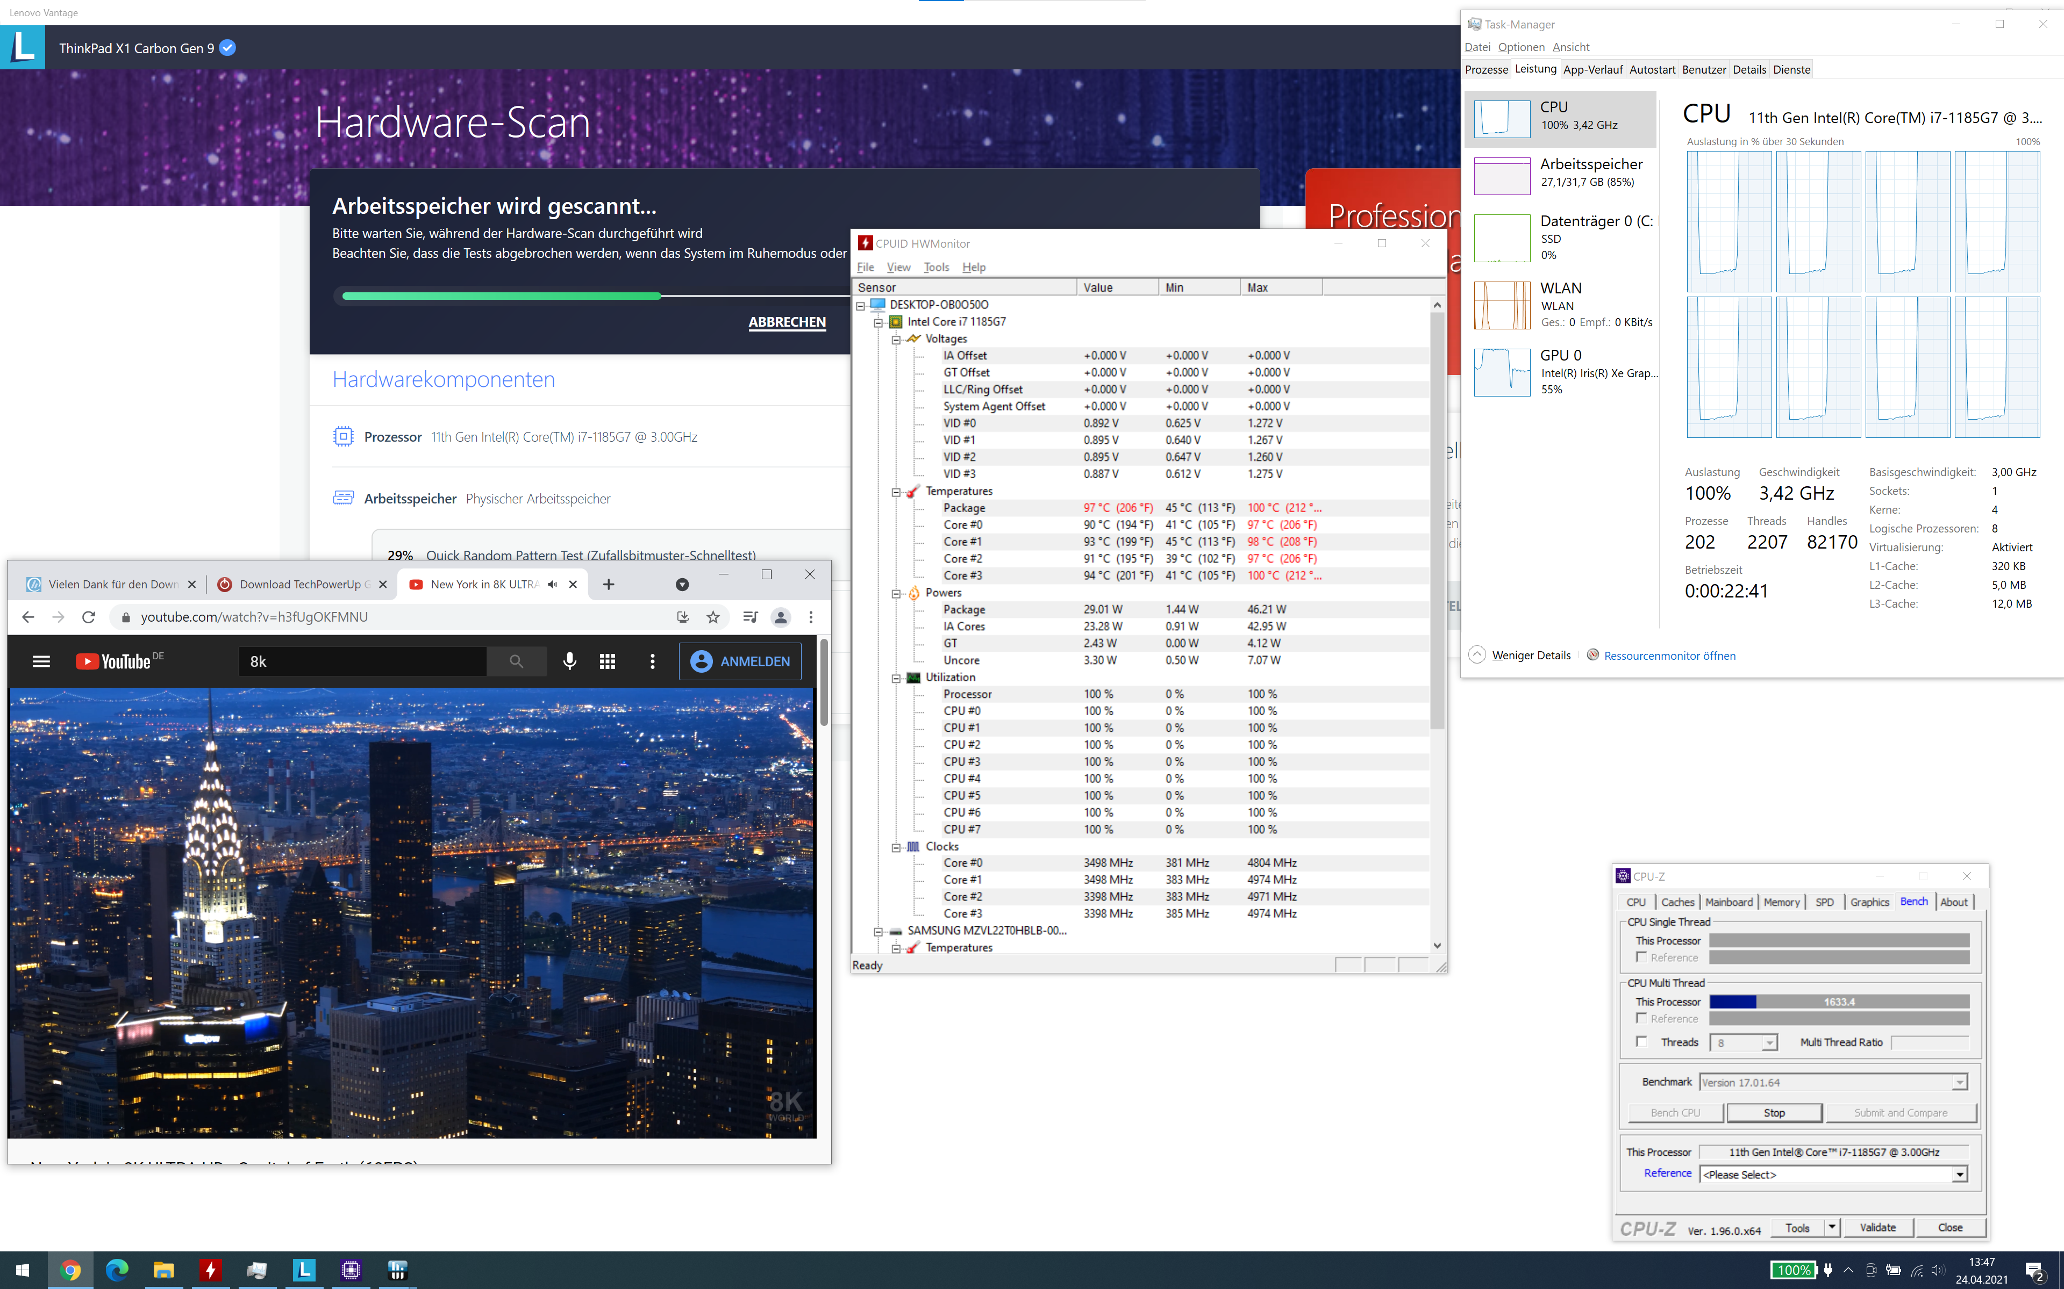The image size is (2064, 1289).
Task: Open YouTube apps grid icon
Action: 607,661
